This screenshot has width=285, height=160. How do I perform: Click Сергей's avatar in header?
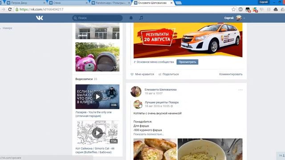pyautogui.click(x=239, y=18)
